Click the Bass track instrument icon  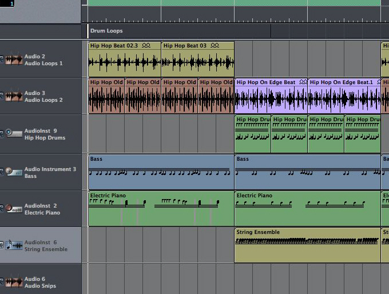pos(14,172)
